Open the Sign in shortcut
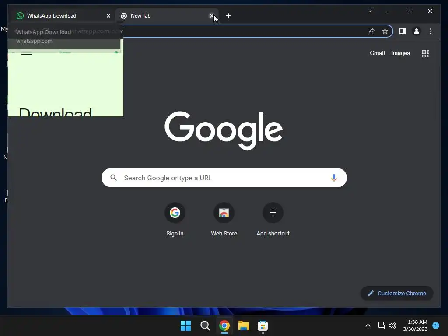448x336 pixels. pyautogui.click(x=175, y=220)
